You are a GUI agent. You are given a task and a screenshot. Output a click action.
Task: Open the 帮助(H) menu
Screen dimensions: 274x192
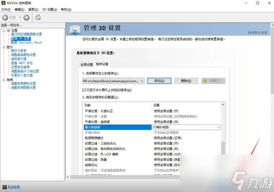click(66, 9)
